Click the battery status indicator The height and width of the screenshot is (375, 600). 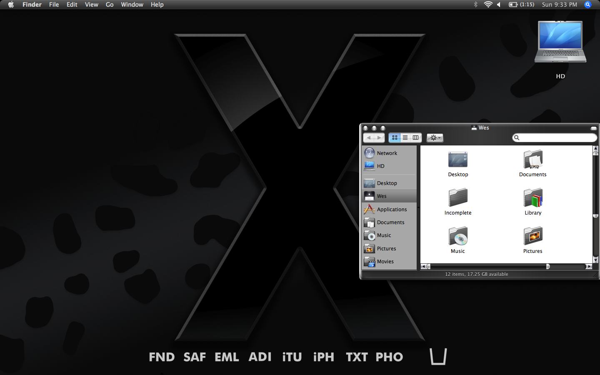(521, 5)
